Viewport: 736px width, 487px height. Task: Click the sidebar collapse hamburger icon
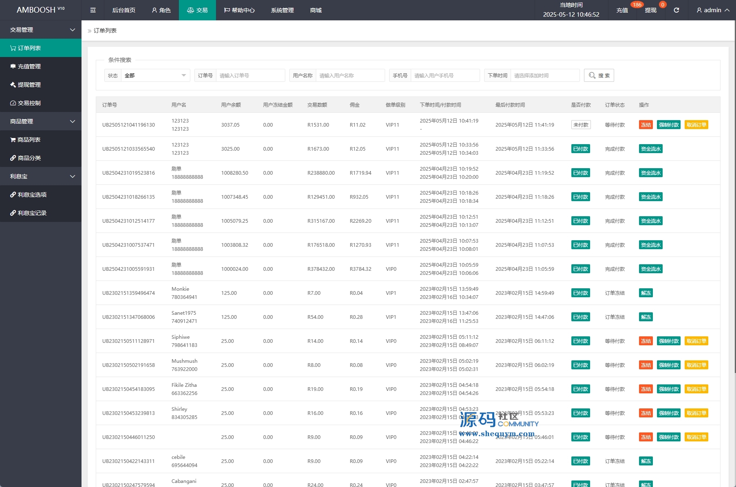point(93,10)
